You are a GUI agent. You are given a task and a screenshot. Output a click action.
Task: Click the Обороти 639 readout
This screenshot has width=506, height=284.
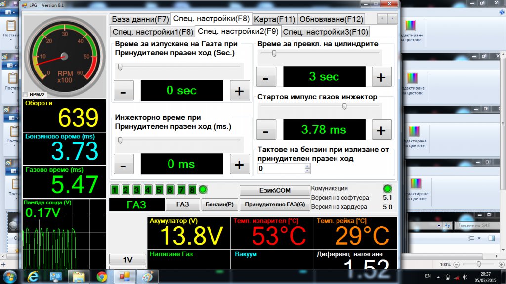pos(64,115)
